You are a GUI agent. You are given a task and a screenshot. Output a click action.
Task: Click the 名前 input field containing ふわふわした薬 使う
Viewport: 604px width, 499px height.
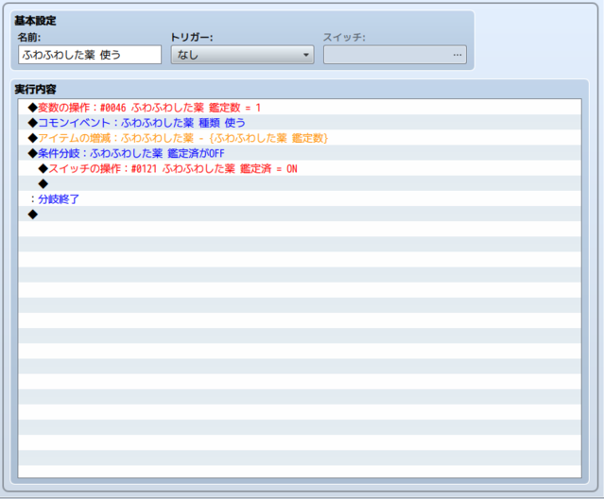click(90, 55)
